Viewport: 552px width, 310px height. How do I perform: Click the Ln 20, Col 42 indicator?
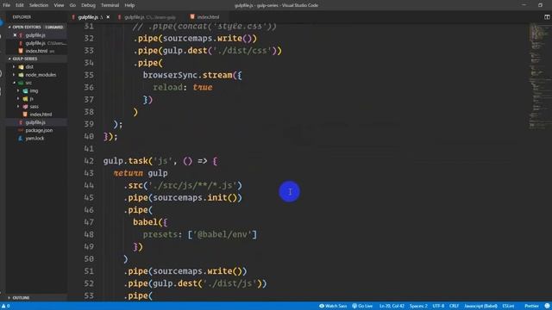pos(392,307)
